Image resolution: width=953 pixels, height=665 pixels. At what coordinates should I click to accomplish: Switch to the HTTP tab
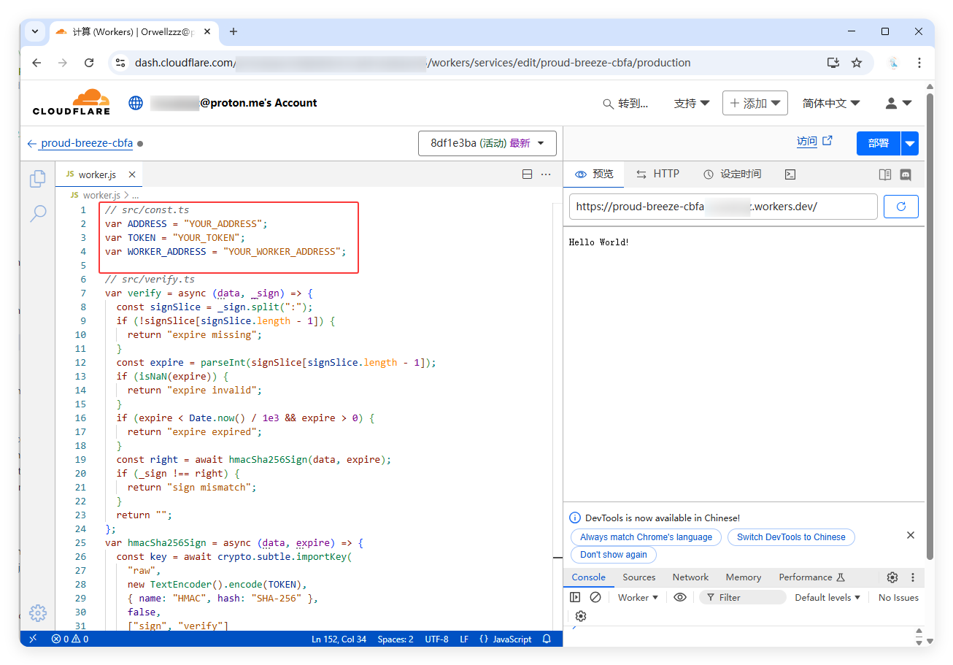click(x=657, y=174)
